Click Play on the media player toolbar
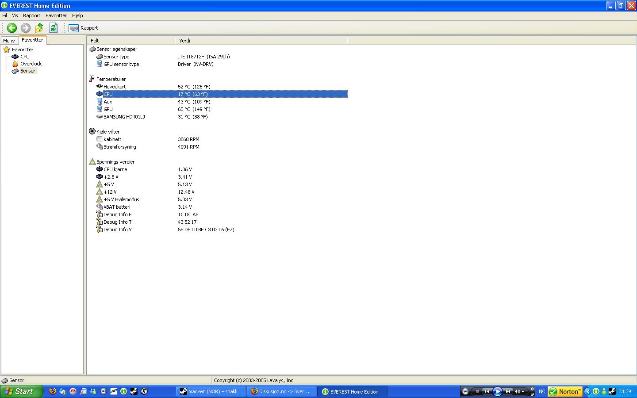Image resolution: width=637 pixels, height=398 pixels. [x=498, y=391]
